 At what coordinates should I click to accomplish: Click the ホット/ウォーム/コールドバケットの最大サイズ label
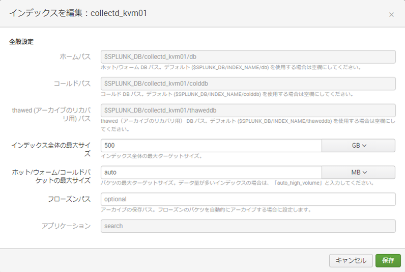click(51, 176)
